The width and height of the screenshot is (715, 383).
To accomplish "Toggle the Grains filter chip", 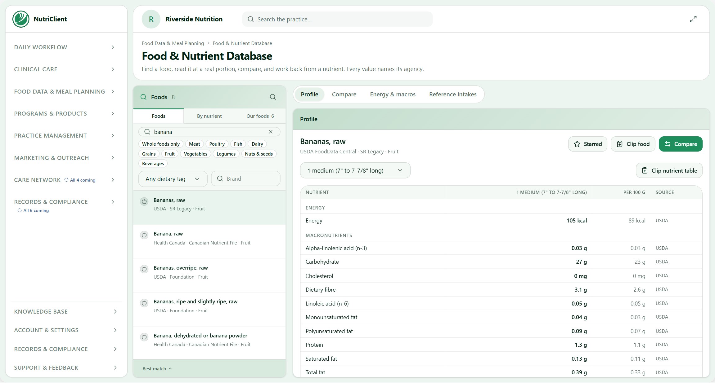I will [149, 154].
